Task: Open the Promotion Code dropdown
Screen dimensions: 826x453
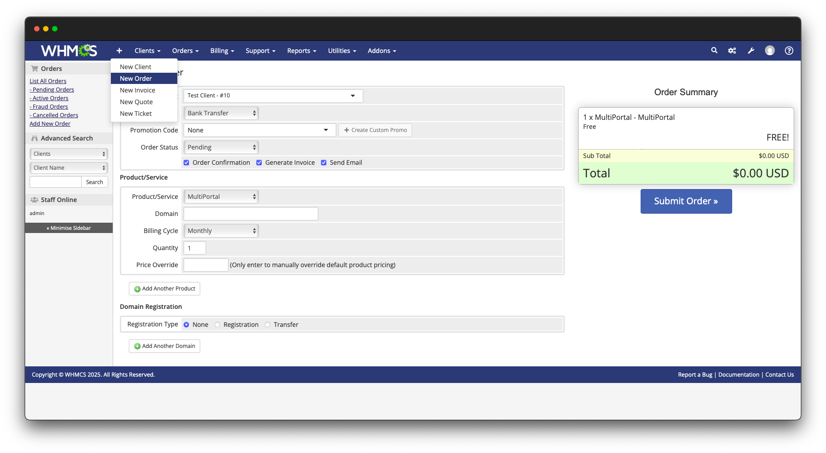Action: pyautogui.click(x=259, y=130)
